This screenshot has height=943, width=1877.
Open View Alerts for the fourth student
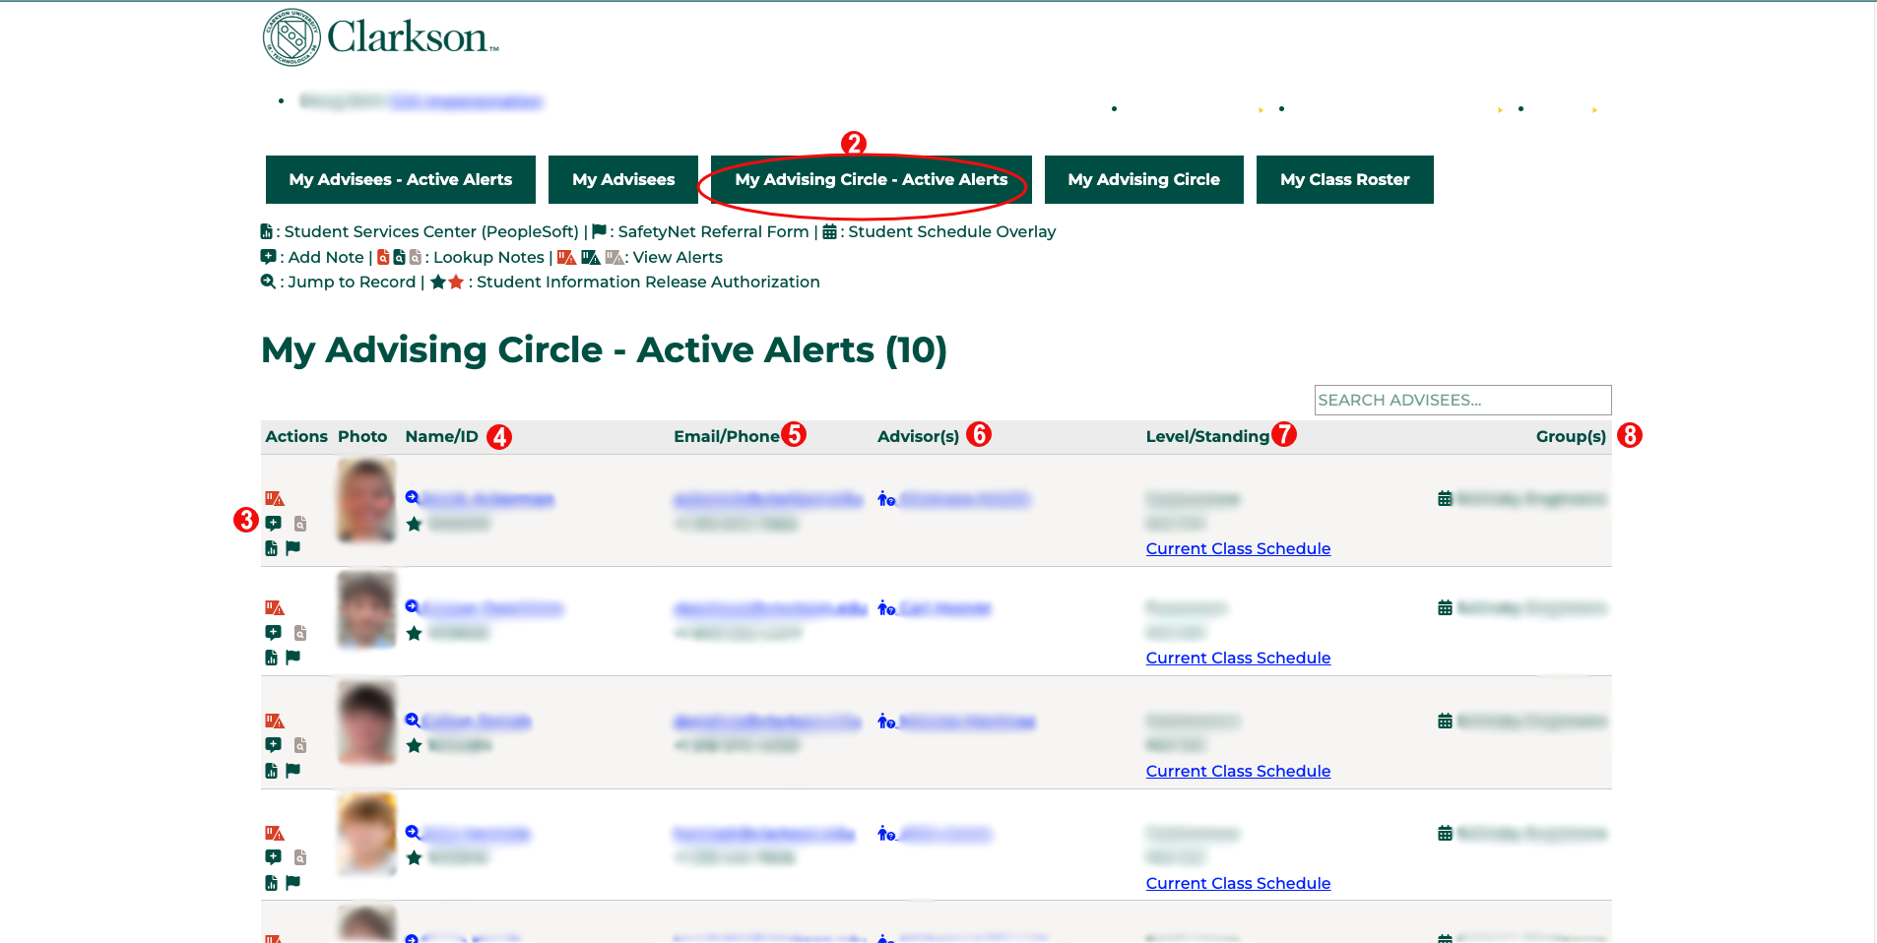pos(274,832)
